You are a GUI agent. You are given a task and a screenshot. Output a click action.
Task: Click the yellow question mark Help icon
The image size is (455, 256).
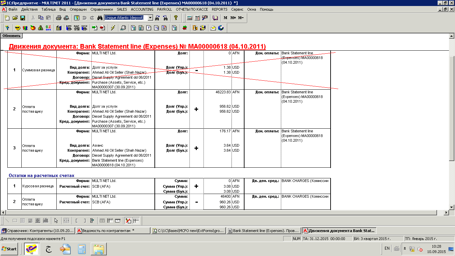click(176, 18)
